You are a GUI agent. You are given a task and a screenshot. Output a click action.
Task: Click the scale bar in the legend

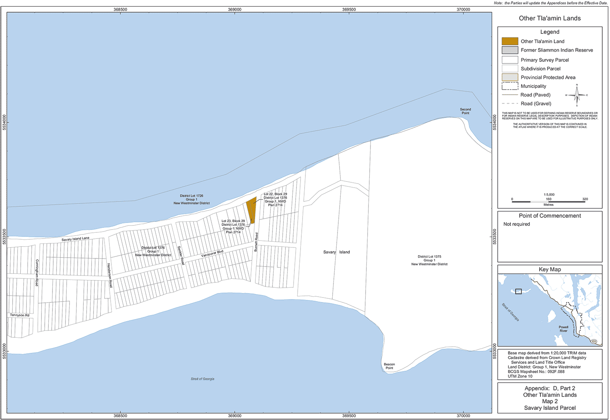pos(548,202)
